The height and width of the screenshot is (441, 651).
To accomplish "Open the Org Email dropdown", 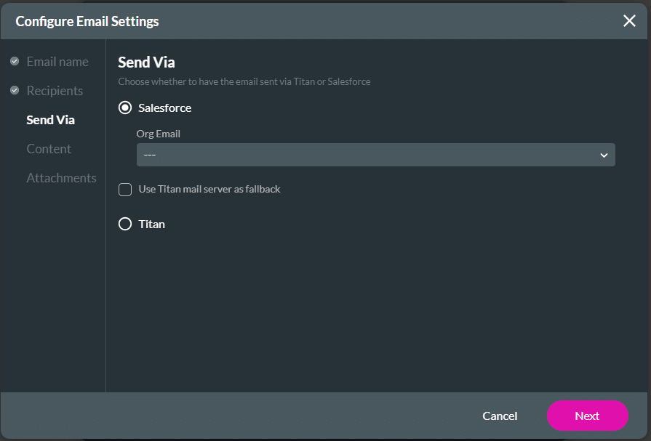I will [x=375, y=155].
